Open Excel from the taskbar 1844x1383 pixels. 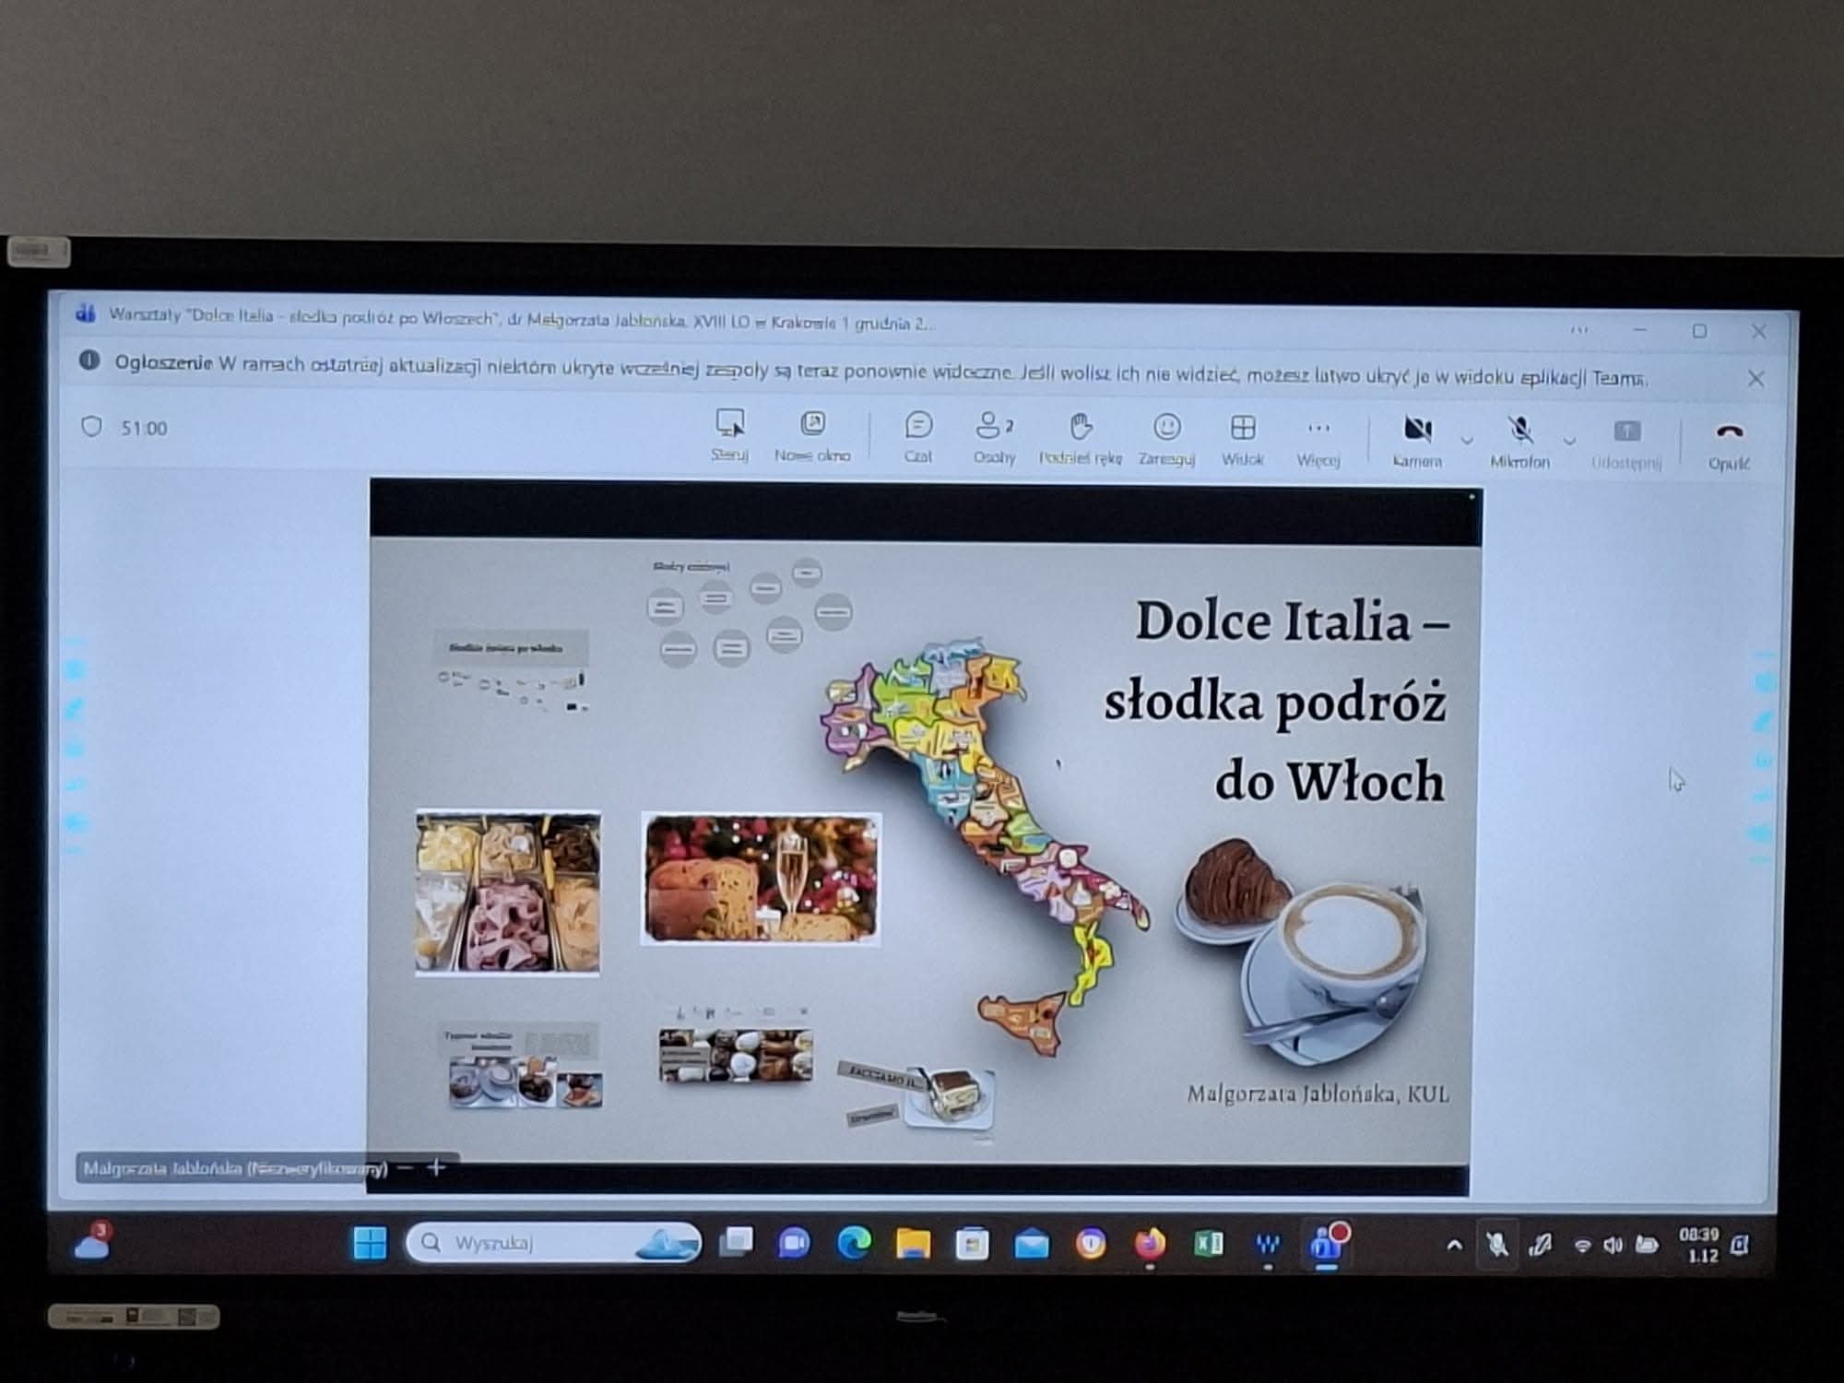click(x=1209, y=1245)
